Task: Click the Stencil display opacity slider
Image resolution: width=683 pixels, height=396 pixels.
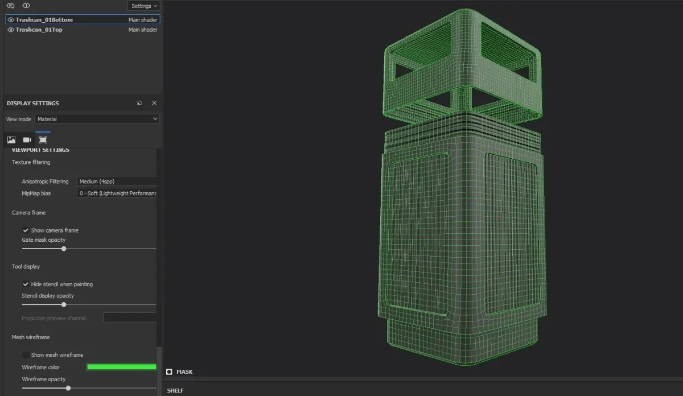Action: (x=89, y=304)
